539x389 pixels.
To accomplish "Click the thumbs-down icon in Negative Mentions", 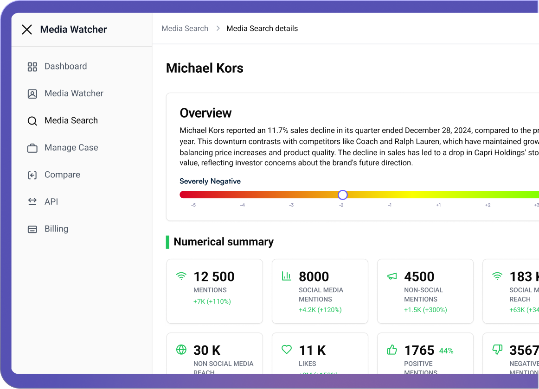I will coord(497,350).
